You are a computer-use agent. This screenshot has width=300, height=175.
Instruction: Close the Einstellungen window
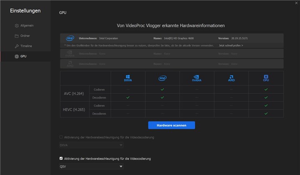click(295, 3)
